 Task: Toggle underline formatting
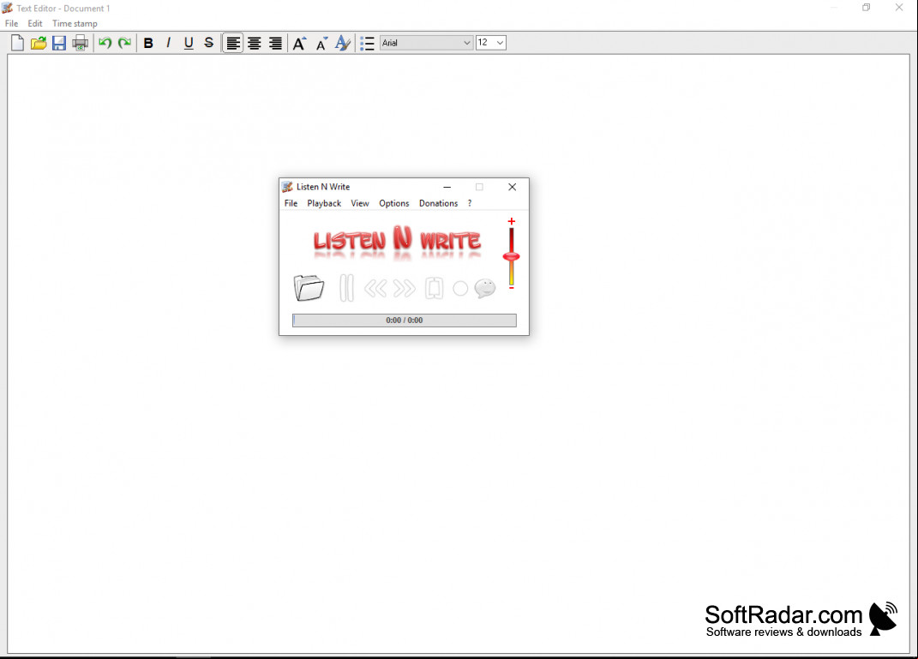pyautogui.click(x=189, y=43)
